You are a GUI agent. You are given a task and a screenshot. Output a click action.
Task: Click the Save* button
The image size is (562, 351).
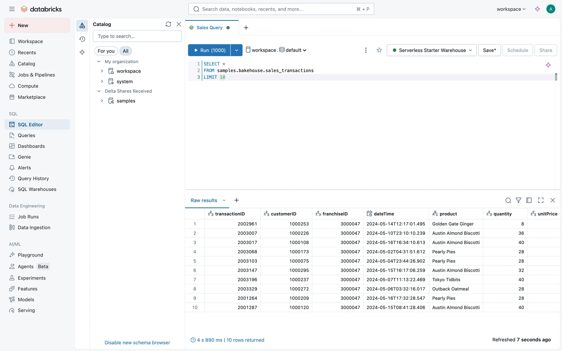tap(489, 50)
